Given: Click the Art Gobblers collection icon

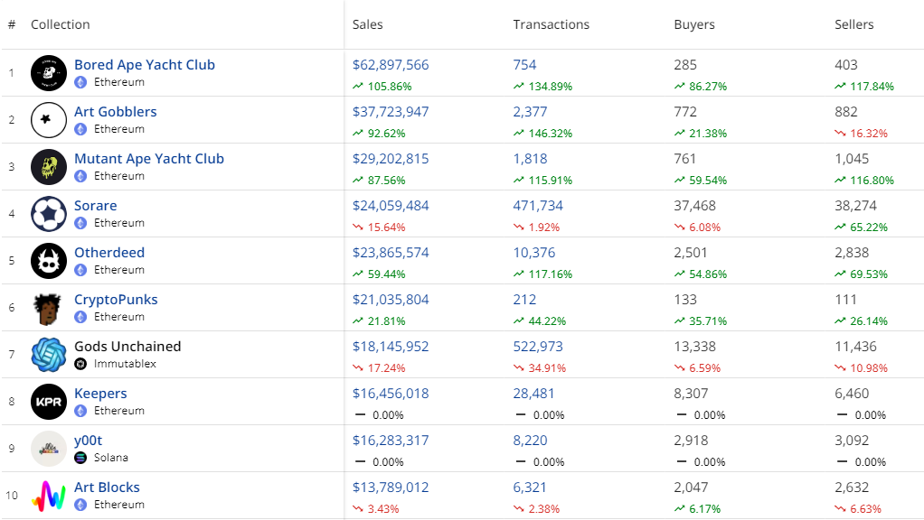Looking at the screenshot, I should coord(49,120).
